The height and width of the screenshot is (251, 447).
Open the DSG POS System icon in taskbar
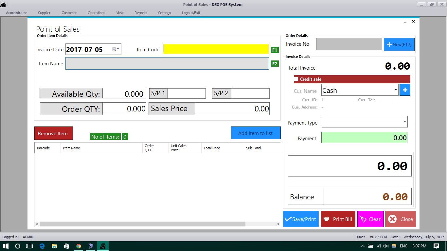tap(103, 246)
